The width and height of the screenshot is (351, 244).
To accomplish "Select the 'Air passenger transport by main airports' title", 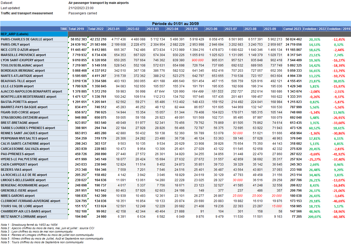I will [98, 3].
